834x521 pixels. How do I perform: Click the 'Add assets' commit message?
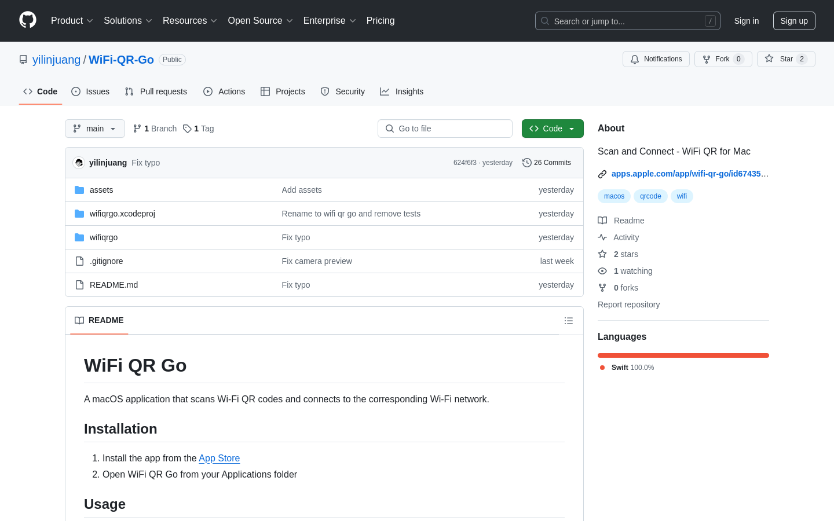[x=302, y=190]
